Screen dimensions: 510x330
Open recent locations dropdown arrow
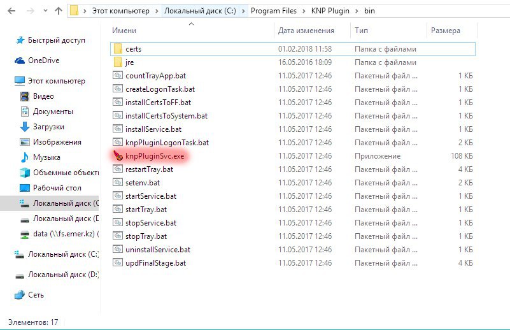tap(46, 11)
